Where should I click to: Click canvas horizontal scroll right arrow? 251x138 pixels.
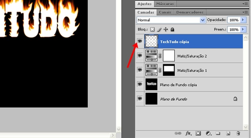click(112, 135)
